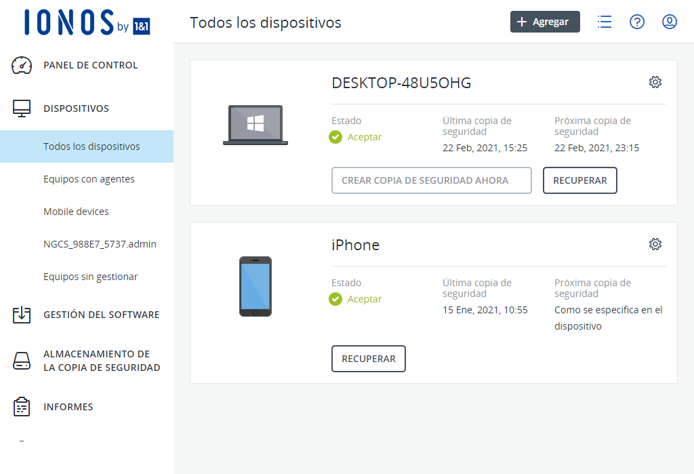Click Recuperar for iPhone
This screenshot has height=474, width=694.
click(x=368, y=359)
